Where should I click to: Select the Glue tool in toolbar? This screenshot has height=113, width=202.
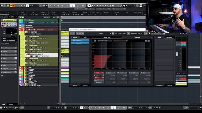point(103,6)
